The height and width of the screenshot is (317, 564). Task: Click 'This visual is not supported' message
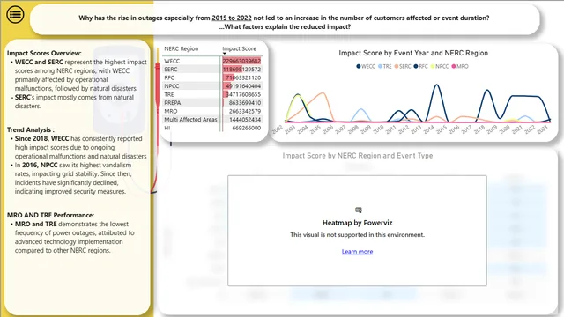pyautogui.click(x=357, y=235)
